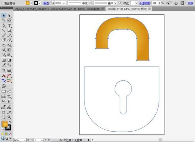Enable Draw Inside mode
The width and height of the screenshot is (195, 142).
pos(10,138)
